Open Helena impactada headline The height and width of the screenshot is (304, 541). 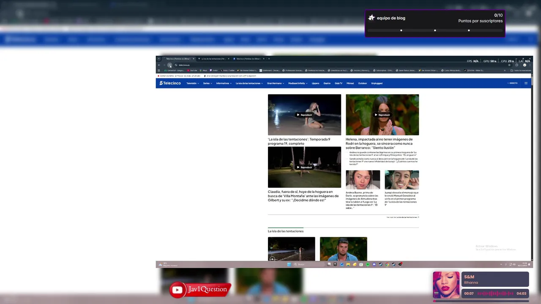379,144
